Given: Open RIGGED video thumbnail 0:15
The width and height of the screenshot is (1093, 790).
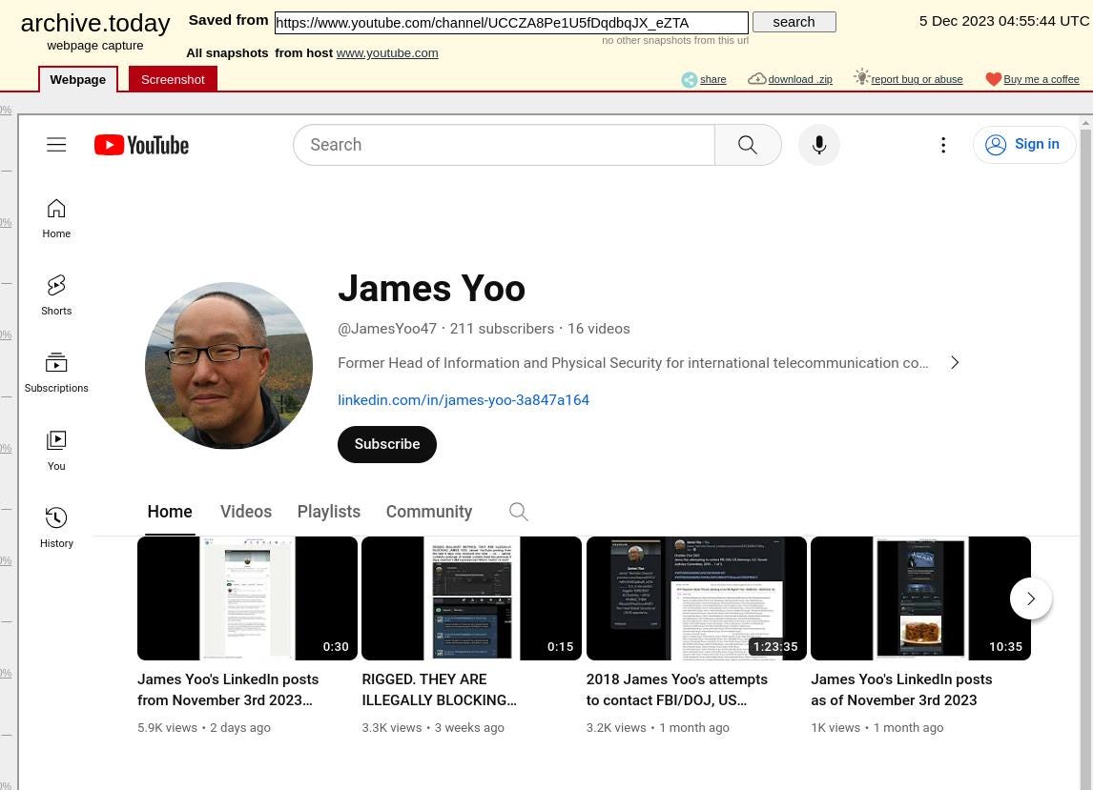Looking at the screenshot, I should click(472, 598).
